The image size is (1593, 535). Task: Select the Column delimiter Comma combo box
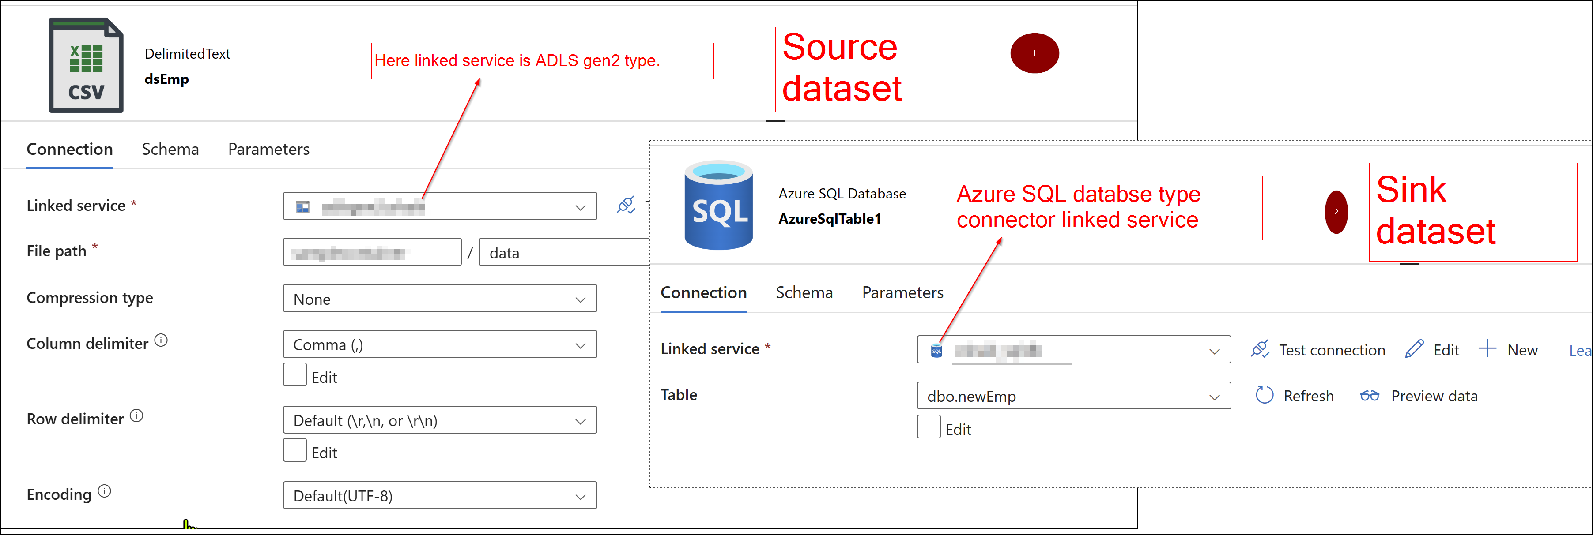(x=439, y=344)
